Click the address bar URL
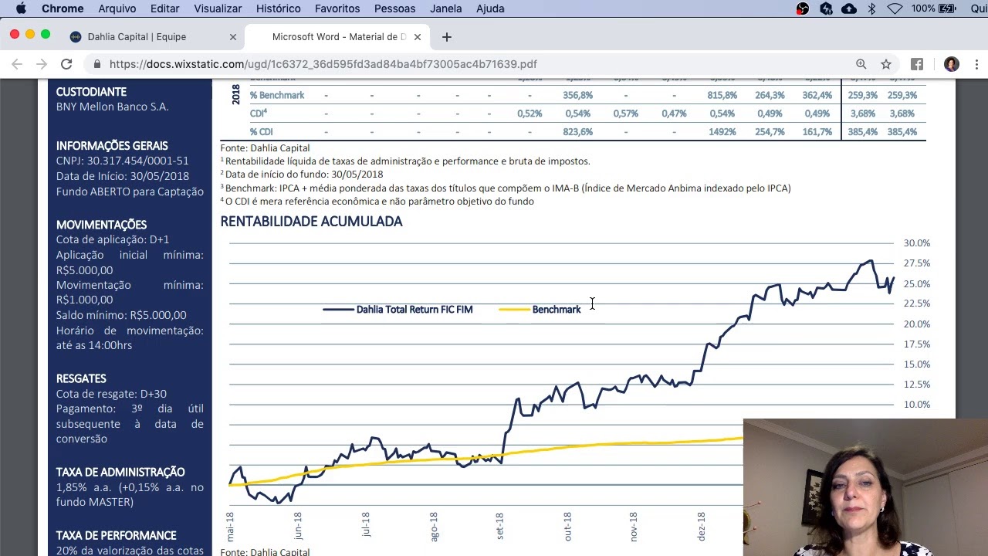This screenshot has width=988, height=556. point(323,64)
